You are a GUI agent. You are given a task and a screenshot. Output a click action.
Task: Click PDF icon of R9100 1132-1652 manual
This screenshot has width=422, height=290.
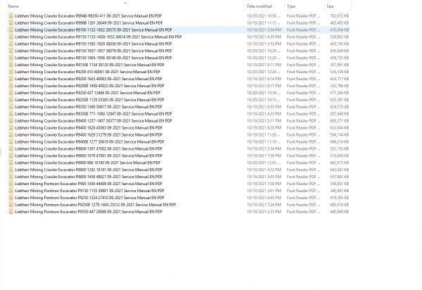(11, 30)
